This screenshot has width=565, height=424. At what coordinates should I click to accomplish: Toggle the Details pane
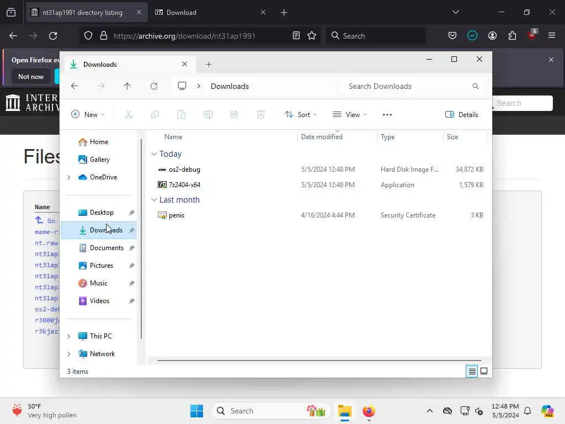coord(462,115)
